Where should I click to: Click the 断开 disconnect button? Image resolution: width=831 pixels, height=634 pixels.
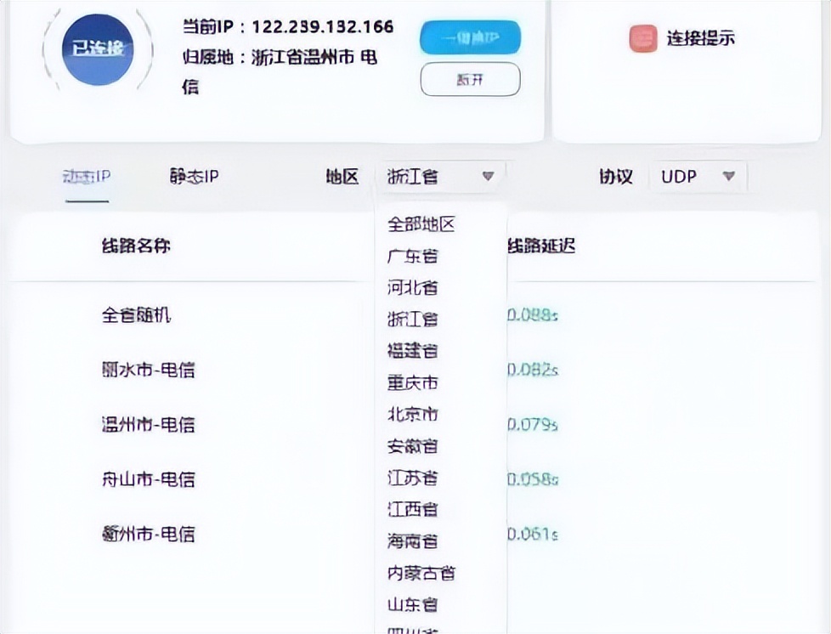[x=470, y=78]
